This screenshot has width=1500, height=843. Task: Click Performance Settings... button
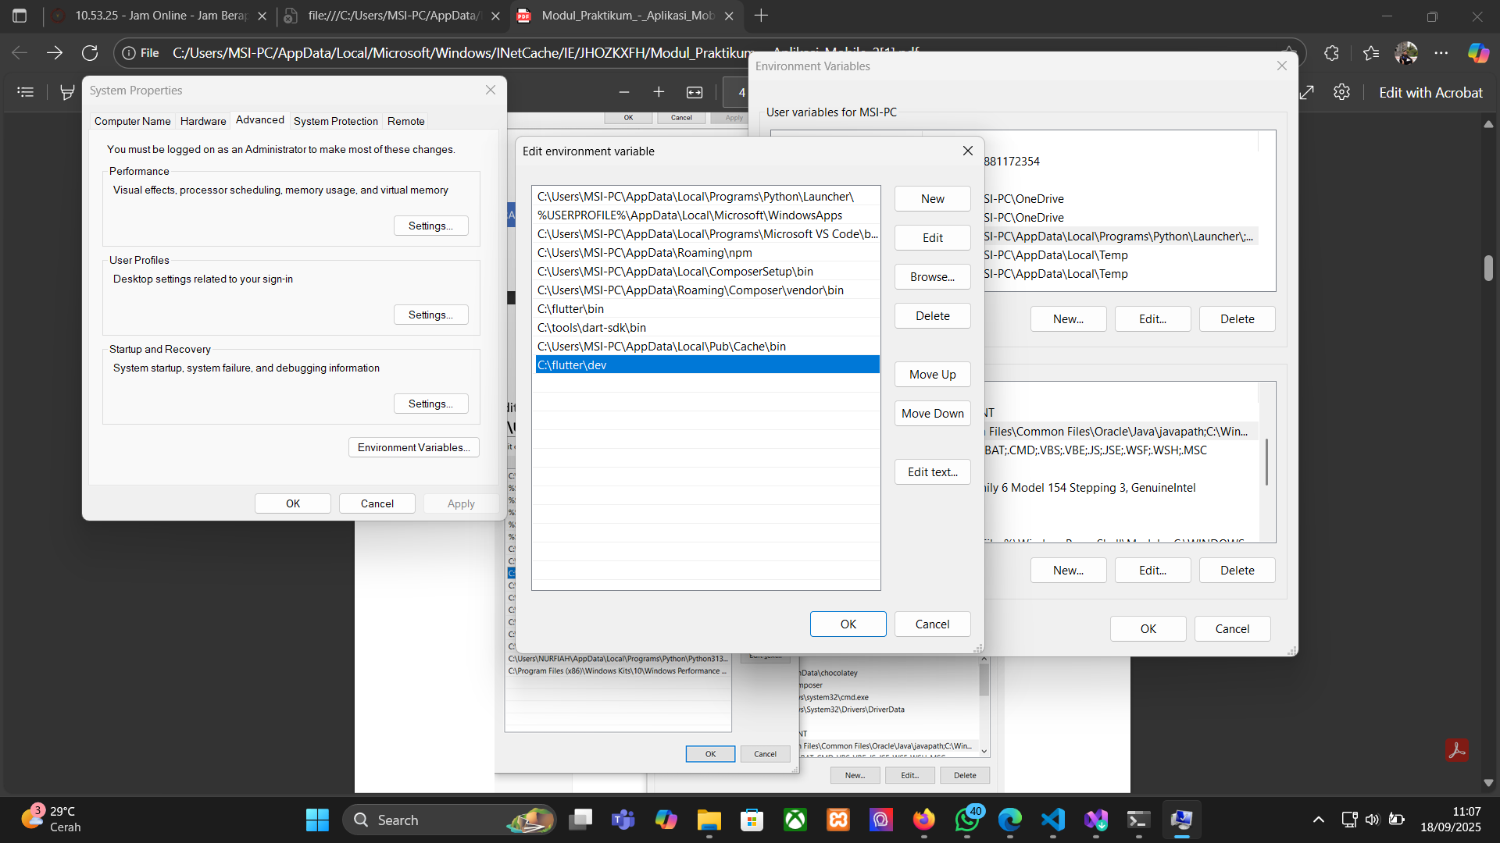pos(430,226)
